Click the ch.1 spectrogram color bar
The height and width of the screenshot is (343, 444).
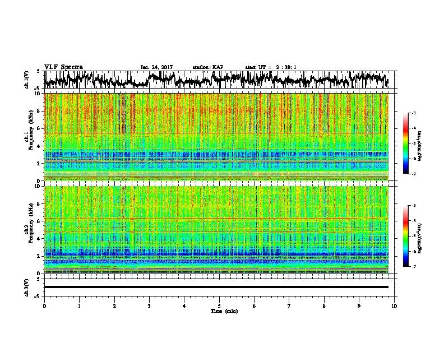(405, 143)
